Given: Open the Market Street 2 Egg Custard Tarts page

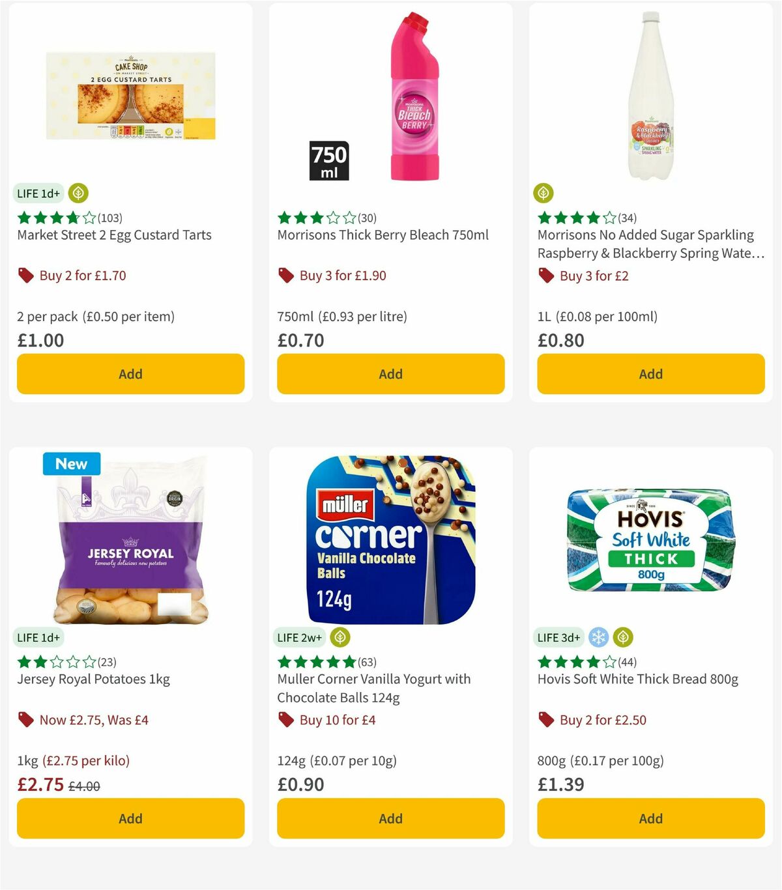Looking at the screenshot, I should point(114,235).
